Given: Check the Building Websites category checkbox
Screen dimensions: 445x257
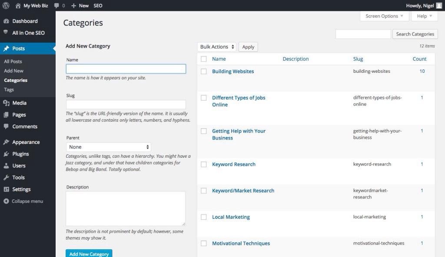Looking at the screenshot, I should click(203, 72).
